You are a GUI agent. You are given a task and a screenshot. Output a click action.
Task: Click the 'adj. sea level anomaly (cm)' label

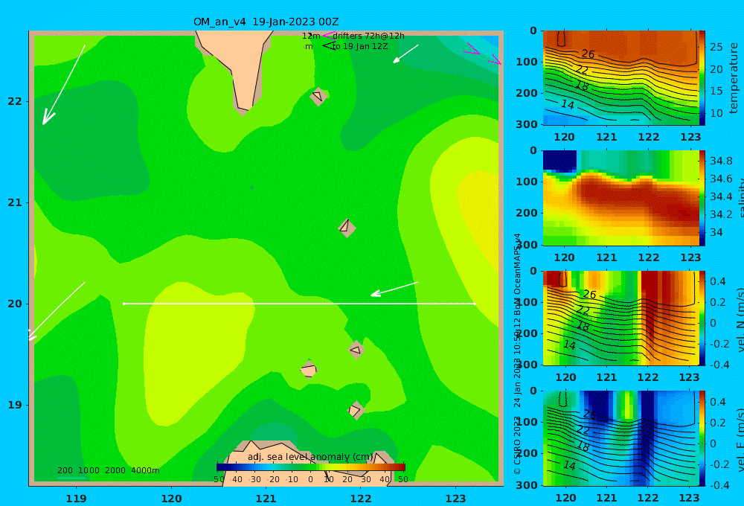coord(310,457)
